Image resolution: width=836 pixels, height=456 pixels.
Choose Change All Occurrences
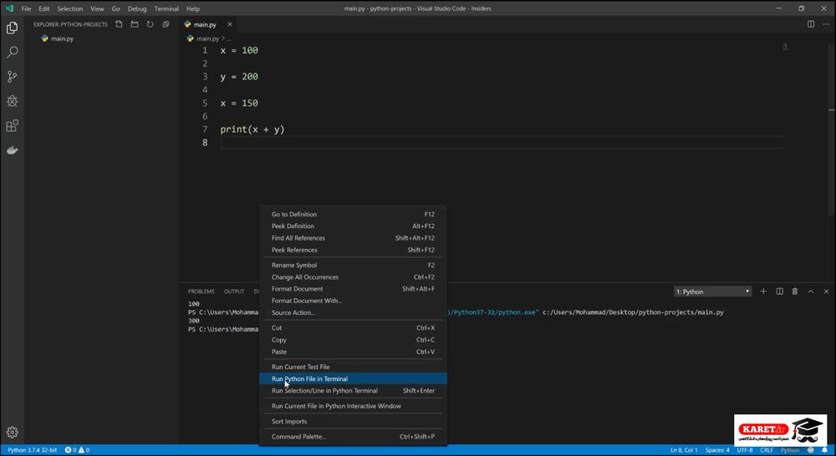coord(353,277)
